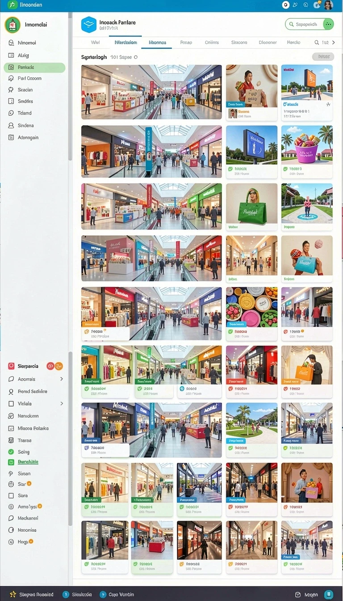The image size is (343, 601).
Task: Open the Sisan sidebar icon
Action: (x=11, y=474)
